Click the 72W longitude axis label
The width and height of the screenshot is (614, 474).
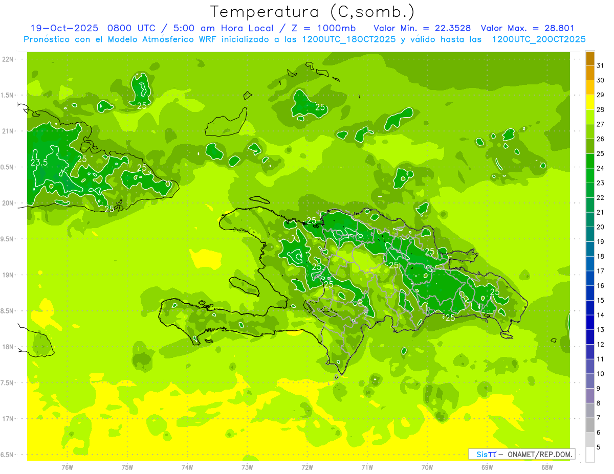(x=307, y=467)
